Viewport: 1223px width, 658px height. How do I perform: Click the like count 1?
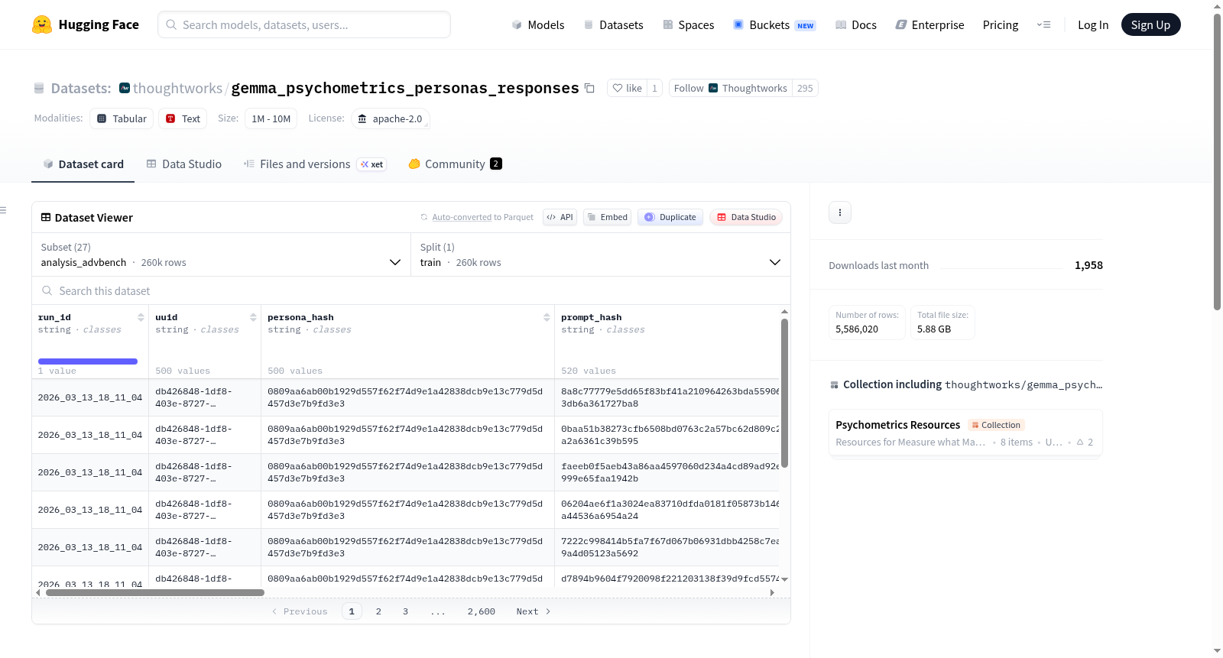654,88
